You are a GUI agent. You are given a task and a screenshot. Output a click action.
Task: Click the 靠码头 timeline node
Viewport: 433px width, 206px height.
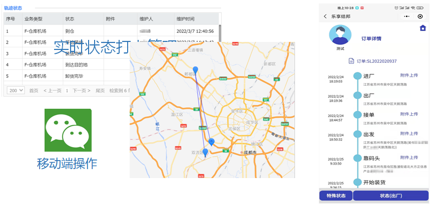point(357,158)
